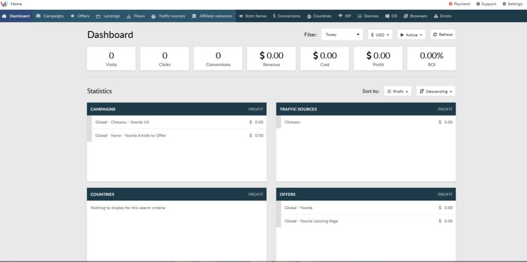
Task: Click the Settings gear icon
Action: 504,4
